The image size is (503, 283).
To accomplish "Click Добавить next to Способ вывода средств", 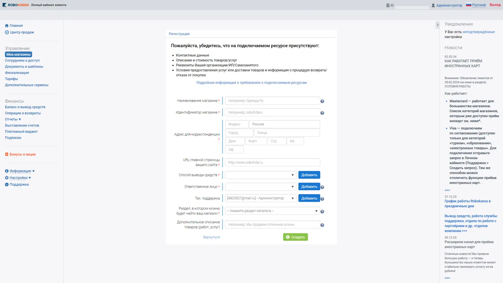I will click(309, 175).
